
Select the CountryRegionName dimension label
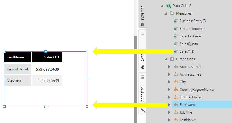pos(196,90)
